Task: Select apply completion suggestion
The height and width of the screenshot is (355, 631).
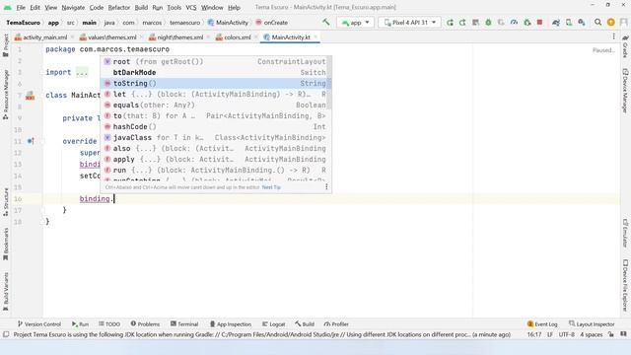Action: click(x=215, y=160)
